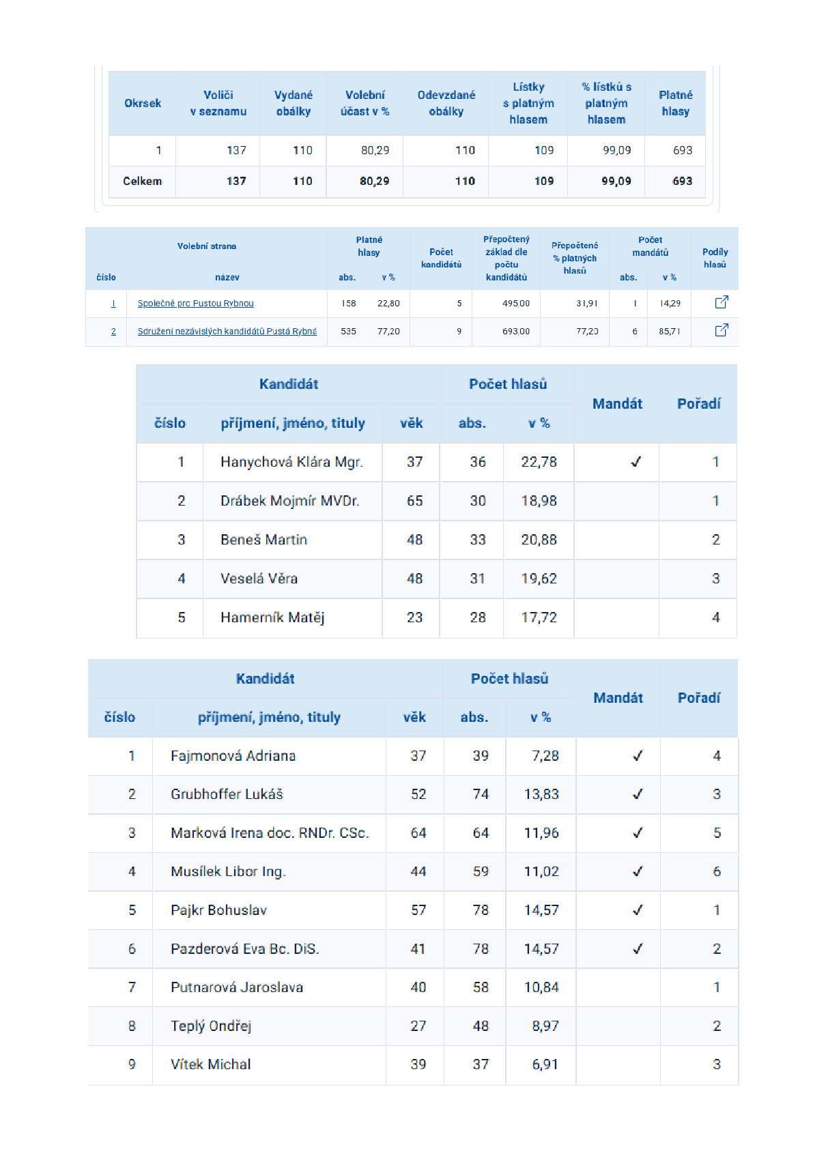Follow party number link beside Společně pro Pustou Rybnou

point(113,304)
